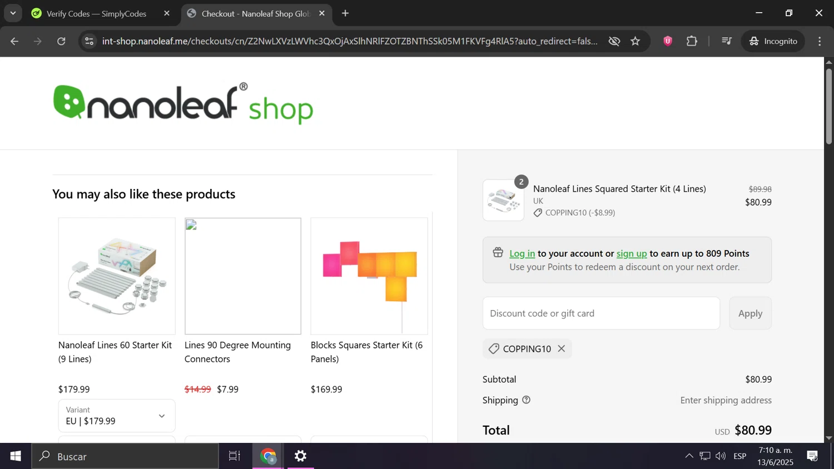
Task: Switch to Verify Codes SimplyCodes tab
Action: pos(96,13)
